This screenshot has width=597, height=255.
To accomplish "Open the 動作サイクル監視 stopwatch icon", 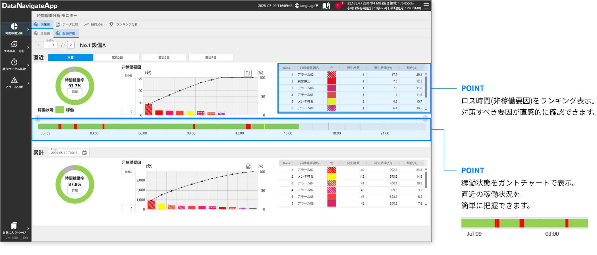I will point(14,62).
